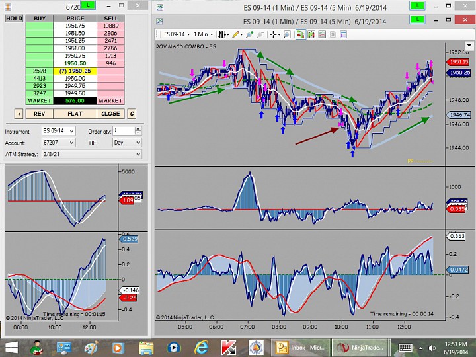Screen dimensions: 476x357
Task: Open the touch keyboard tray icon
Action: coord(405,348)
